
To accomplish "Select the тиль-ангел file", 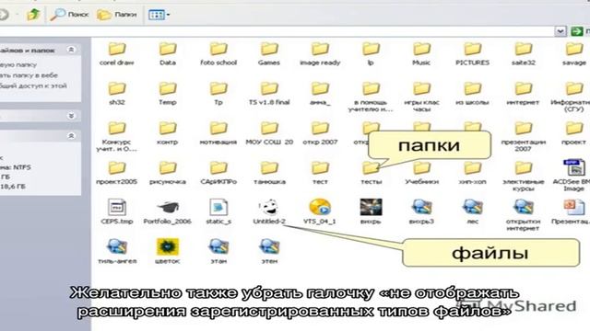I will tap(117, 251).
